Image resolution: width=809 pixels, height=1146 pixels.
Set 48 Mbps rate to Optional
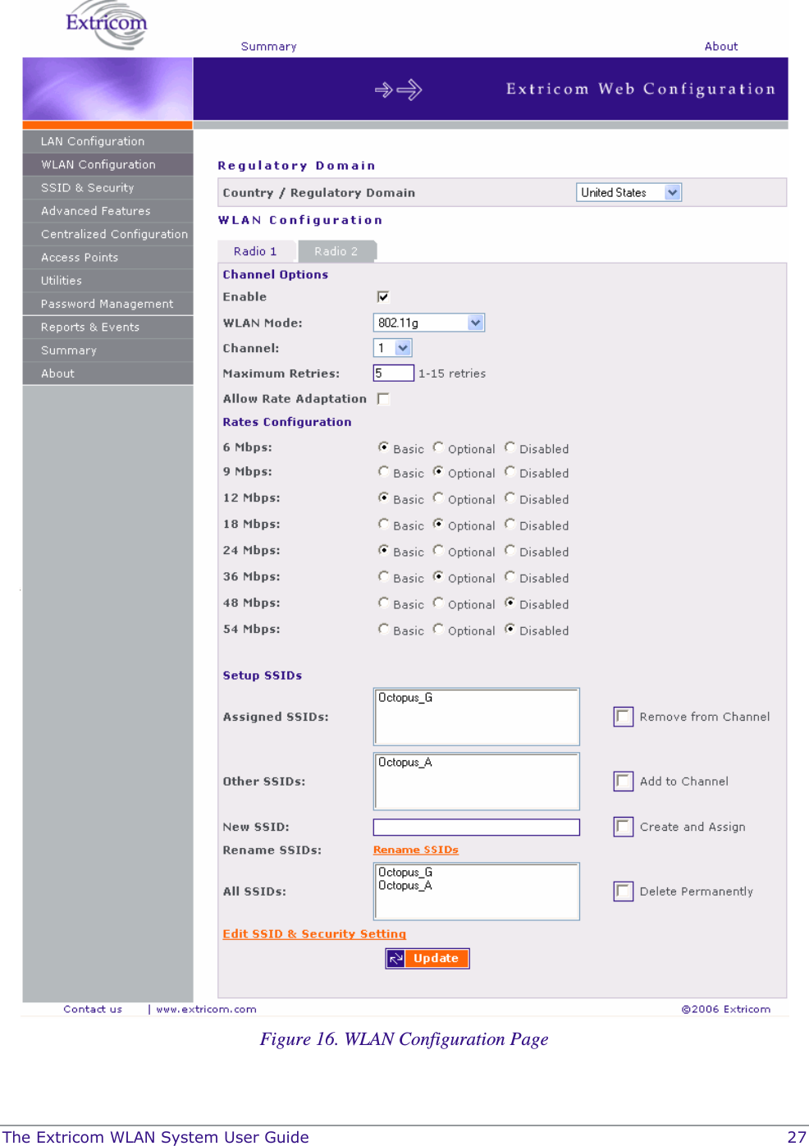[438, 603]
